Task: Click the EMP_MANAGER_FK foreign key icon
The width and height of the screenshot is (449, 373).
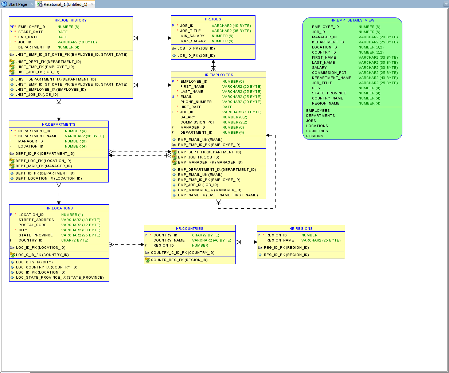Action: [x=174, y=162]
